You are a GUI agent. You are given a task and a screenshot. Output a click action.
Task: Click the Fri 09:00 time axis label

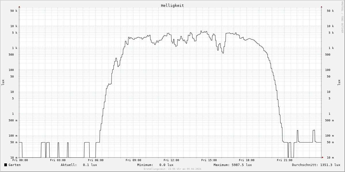pyautogui.click(x=133, y=160)
